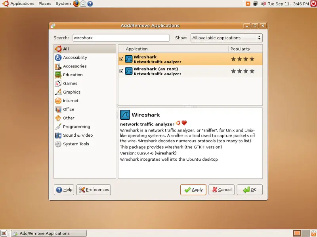Viewport: 317px width, 237px height.
Task: Click the Ubuntu logo beside Applications menu
Action: pos(6,4)
